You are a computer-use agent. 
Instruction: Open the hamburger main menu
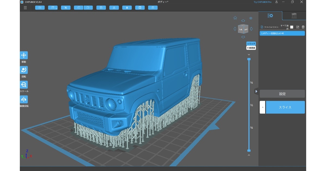tap(25, 8)
